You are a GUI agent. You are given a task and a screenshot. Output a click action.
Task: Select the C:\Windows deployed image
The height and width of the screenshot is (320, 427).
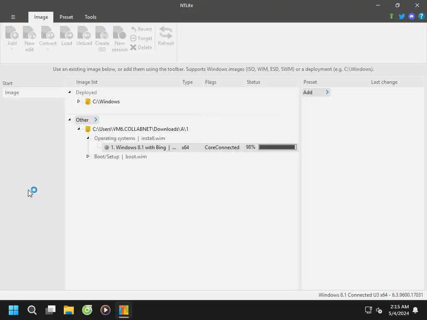point(106,102)
